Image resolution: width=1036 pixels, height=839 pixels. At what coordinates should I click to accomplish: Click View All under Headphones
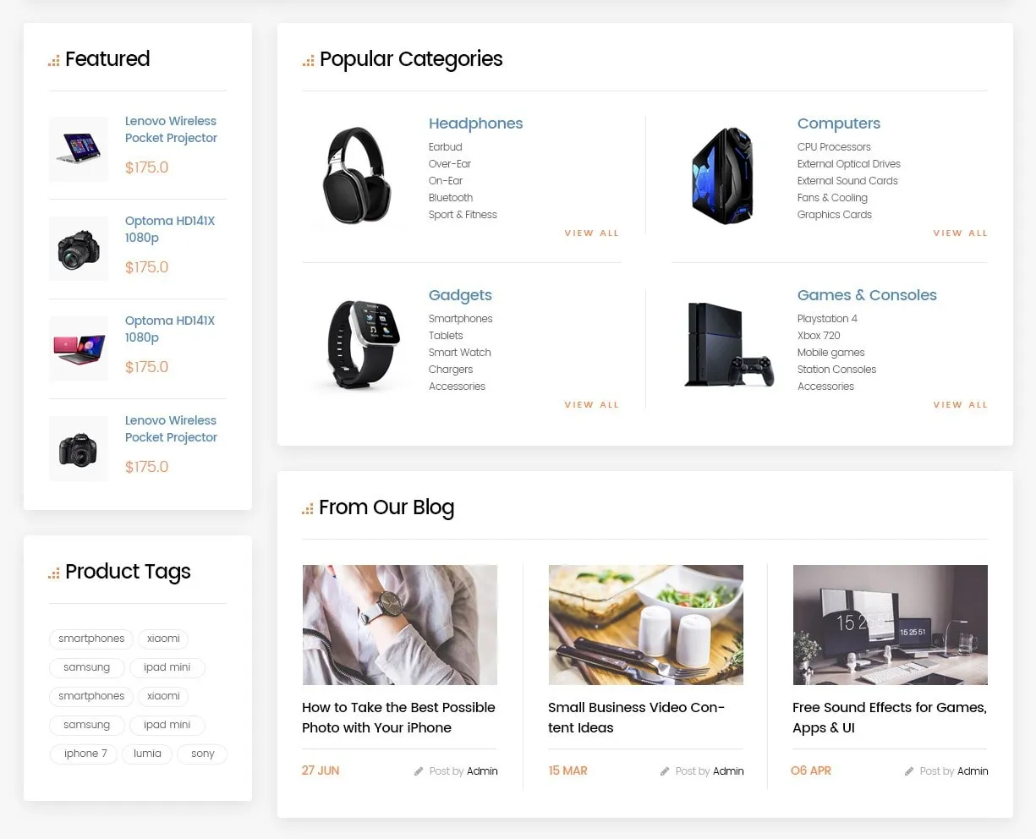pyautogui.click(x=592, y=233)
